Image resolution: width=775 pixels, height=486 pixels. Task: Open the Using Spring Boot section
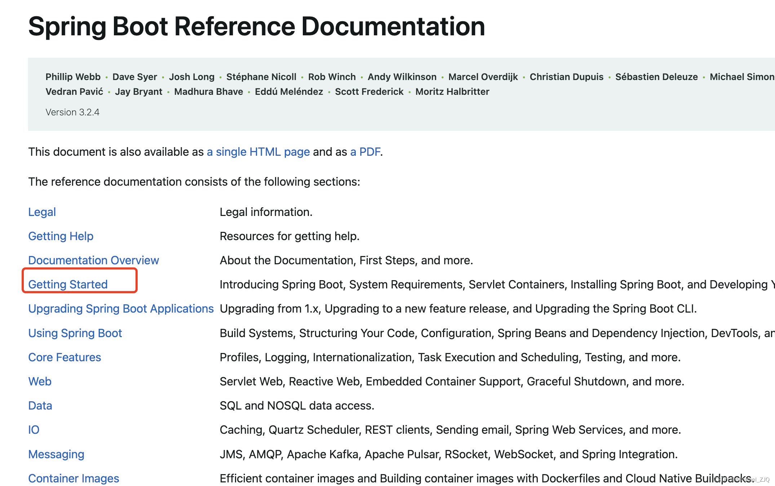point(75,333)
